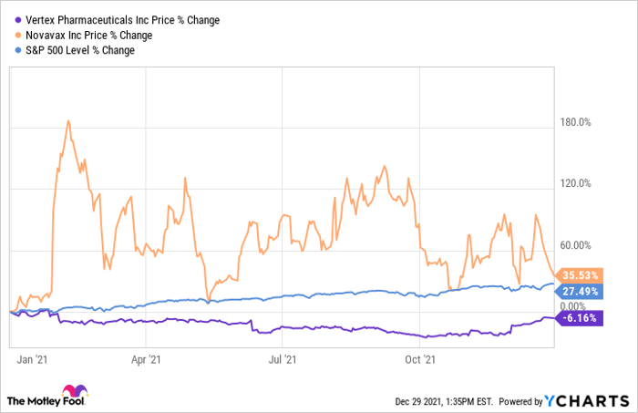
Task: Click the blue S&P 500 legend dot
Action: (9, 50)
